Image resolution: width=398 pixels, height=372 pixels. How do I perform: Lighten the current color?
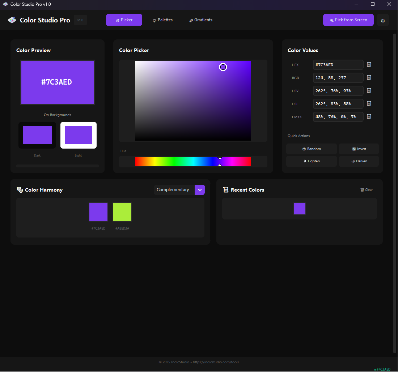(x=311, y=161)
